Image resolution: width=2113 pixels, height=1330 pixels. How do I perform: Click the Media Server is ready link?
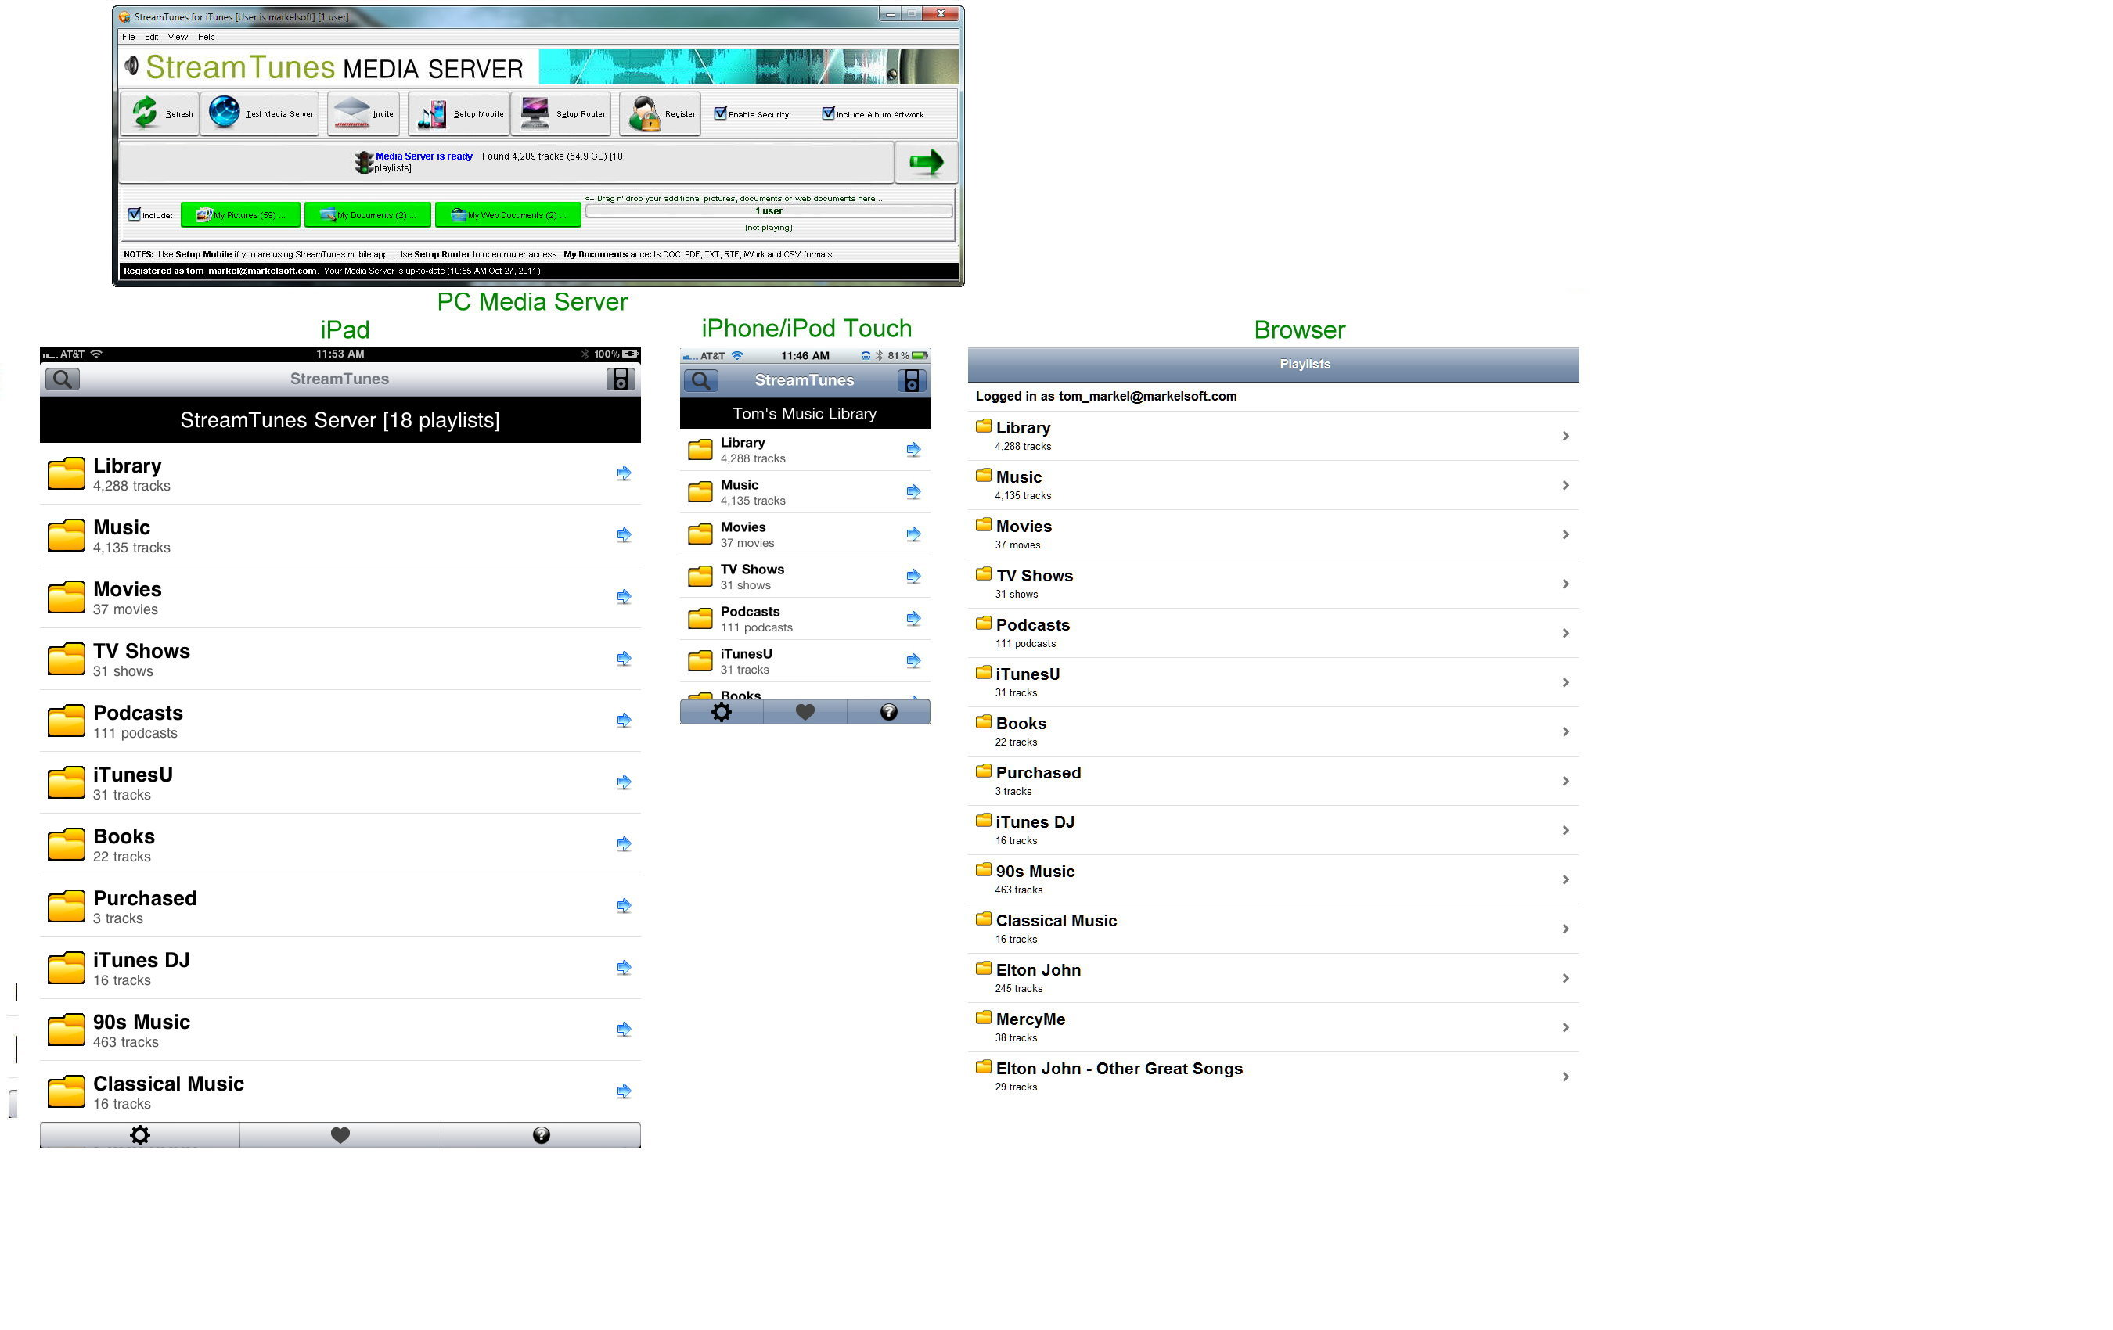coord(424,156)
